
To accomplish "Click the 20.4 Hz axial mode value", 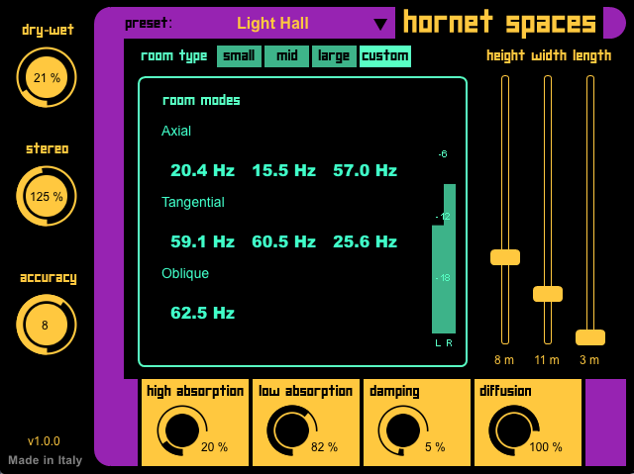I will tap(202, 170).
